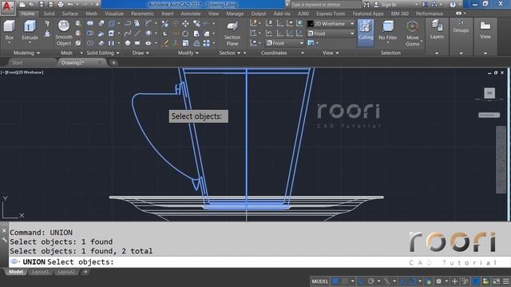This screenshot has width=511, height=287.
Task: Click the Smooth Object mesh tool
Action: [x=64, y=33]
